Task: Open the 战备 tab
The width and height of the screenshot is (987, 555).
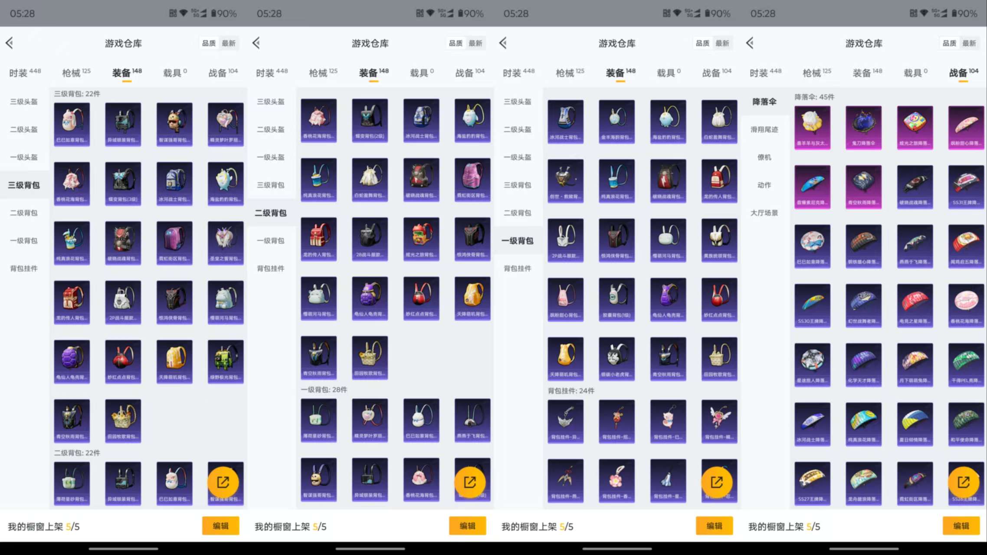Action: click(222, 72)
